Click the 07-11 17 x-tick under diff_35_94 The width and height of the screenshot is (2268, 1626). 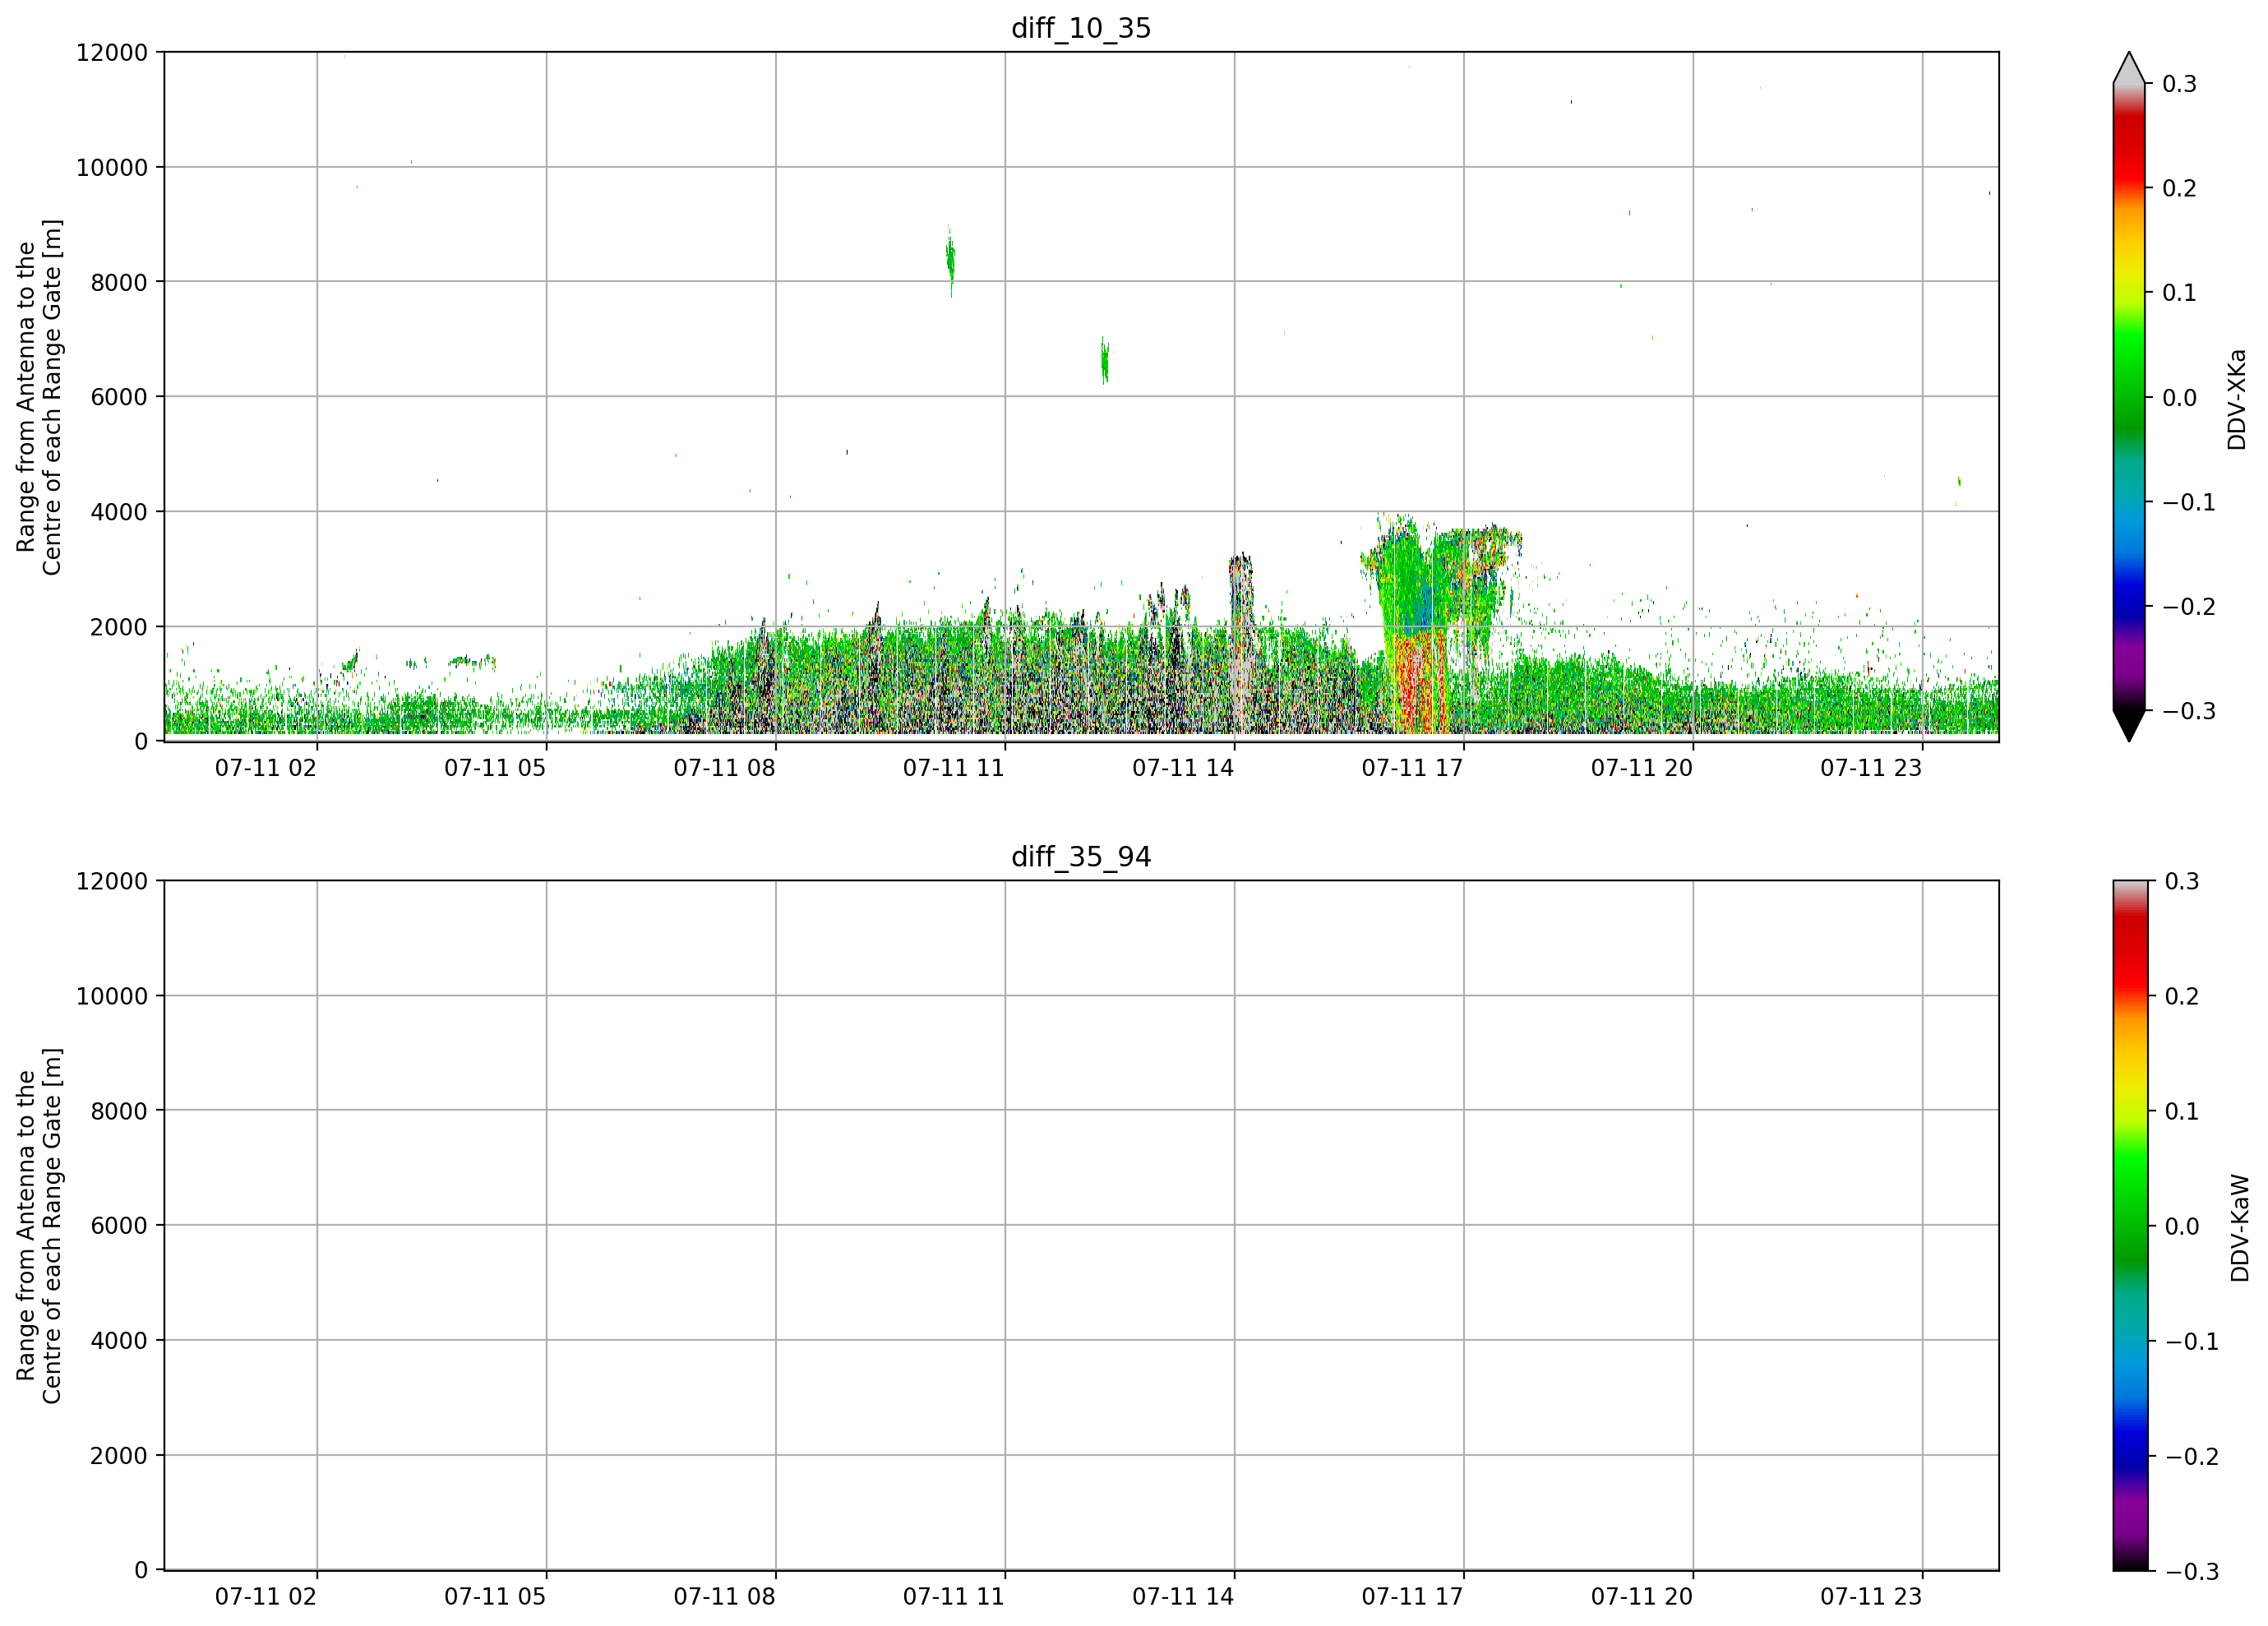[x=1412, y=1597]
